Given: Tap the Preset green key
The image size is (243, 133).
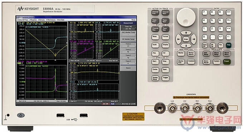Looking at the screenshot, I should coord(227,62).
